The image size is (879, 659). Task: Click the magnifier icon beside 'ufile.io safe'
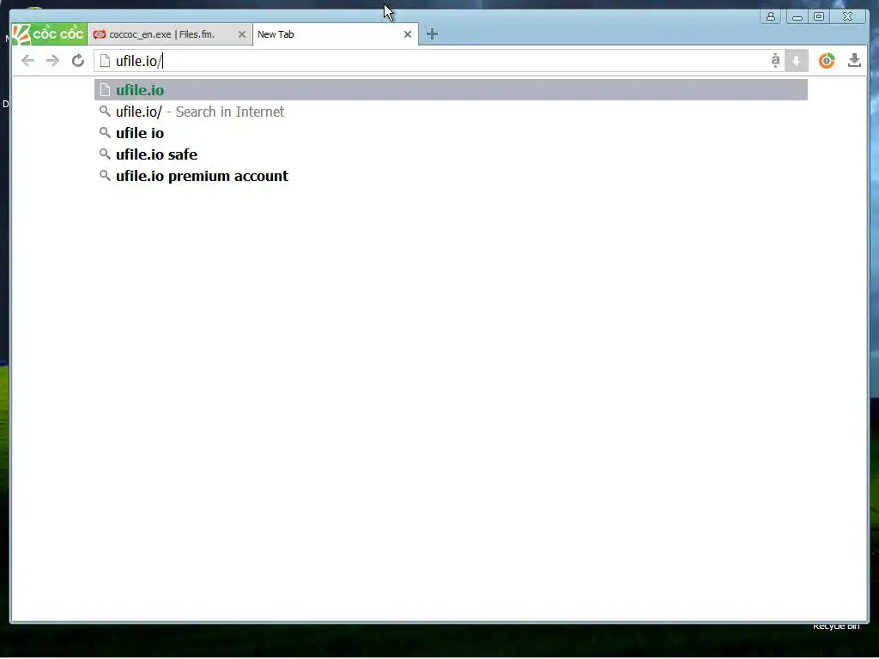tap(105, 154)
